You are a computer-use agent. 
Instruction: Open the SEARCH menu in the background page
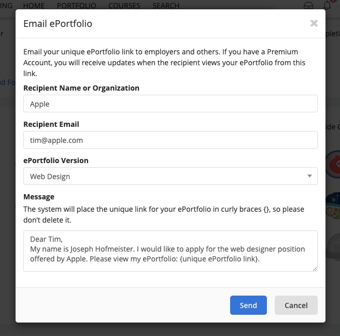(x=166, y=5)
